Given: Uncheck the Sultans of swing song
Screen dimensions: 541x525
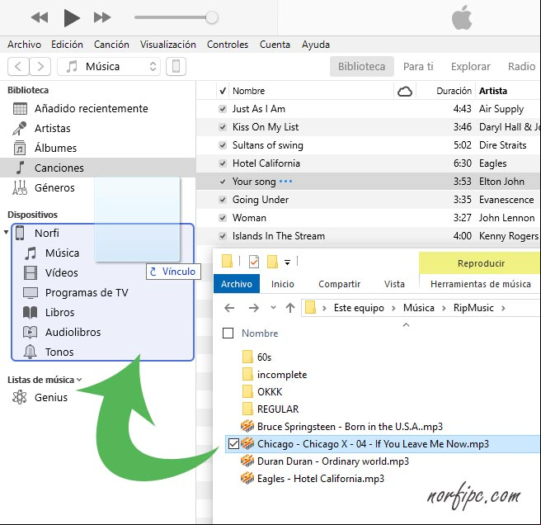Looking at the screenshot, I should [x=223, y=145].
